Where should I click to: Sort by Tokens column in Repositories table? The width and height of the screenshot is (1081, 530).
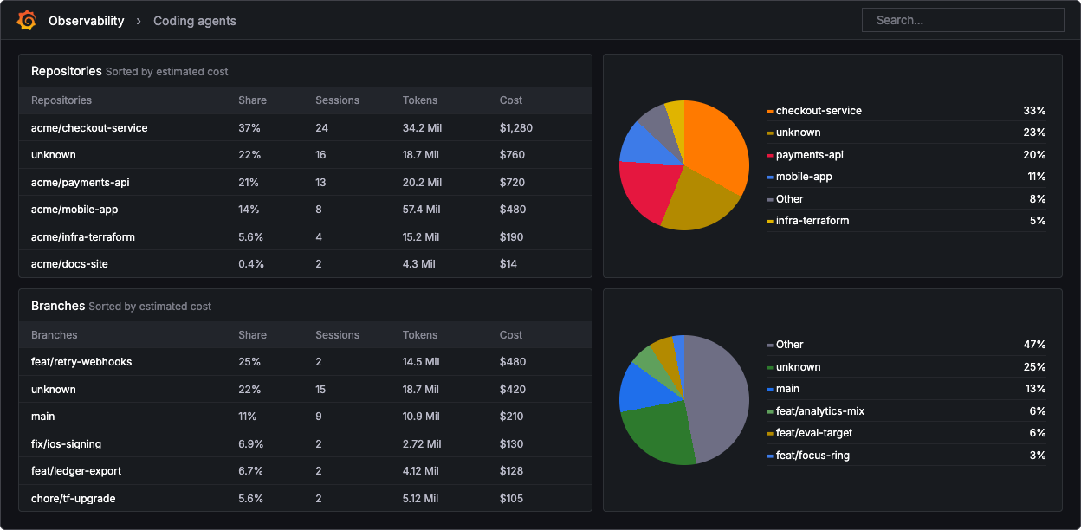(420, 100)
